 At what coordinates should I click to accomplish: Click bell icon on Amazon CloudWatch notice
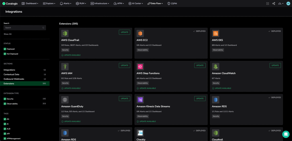coord(213,88)
